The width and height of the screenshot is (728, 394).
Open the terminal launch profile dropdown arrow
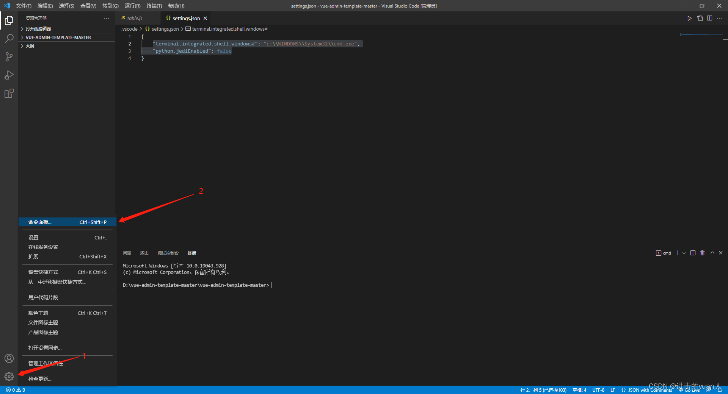(x=684, y=253)
